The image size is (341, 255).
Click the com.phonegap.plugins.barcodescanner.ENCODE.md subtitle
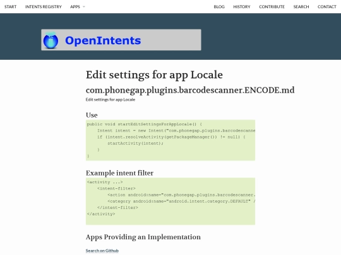(x=190, y=91)
